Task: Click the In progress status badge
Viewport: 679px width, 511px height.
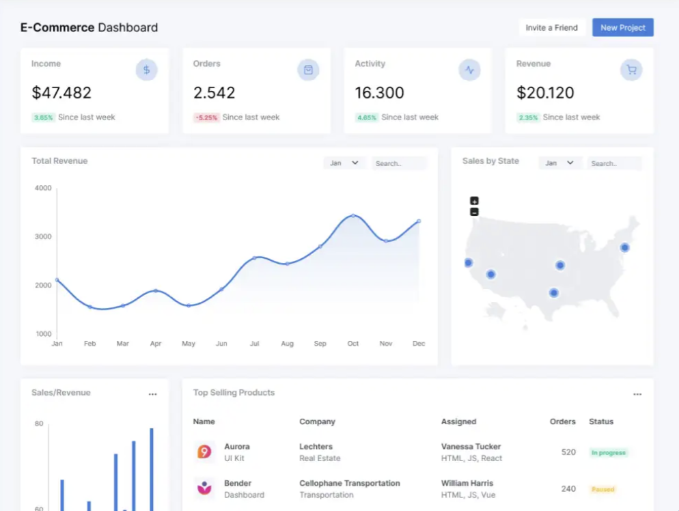Action: click(x=608, y=452)
